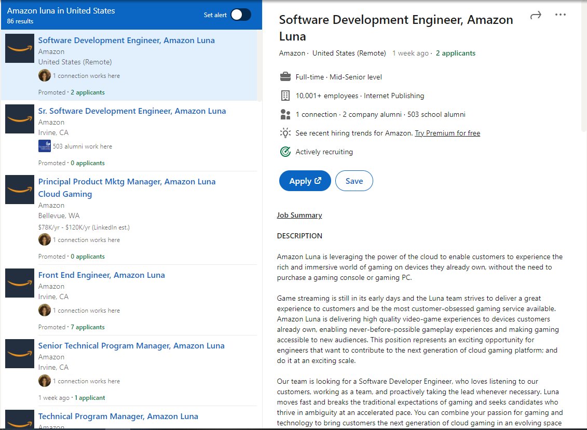Click the Apply button
This screenshot has height=430, width=587.
point(305,181)
